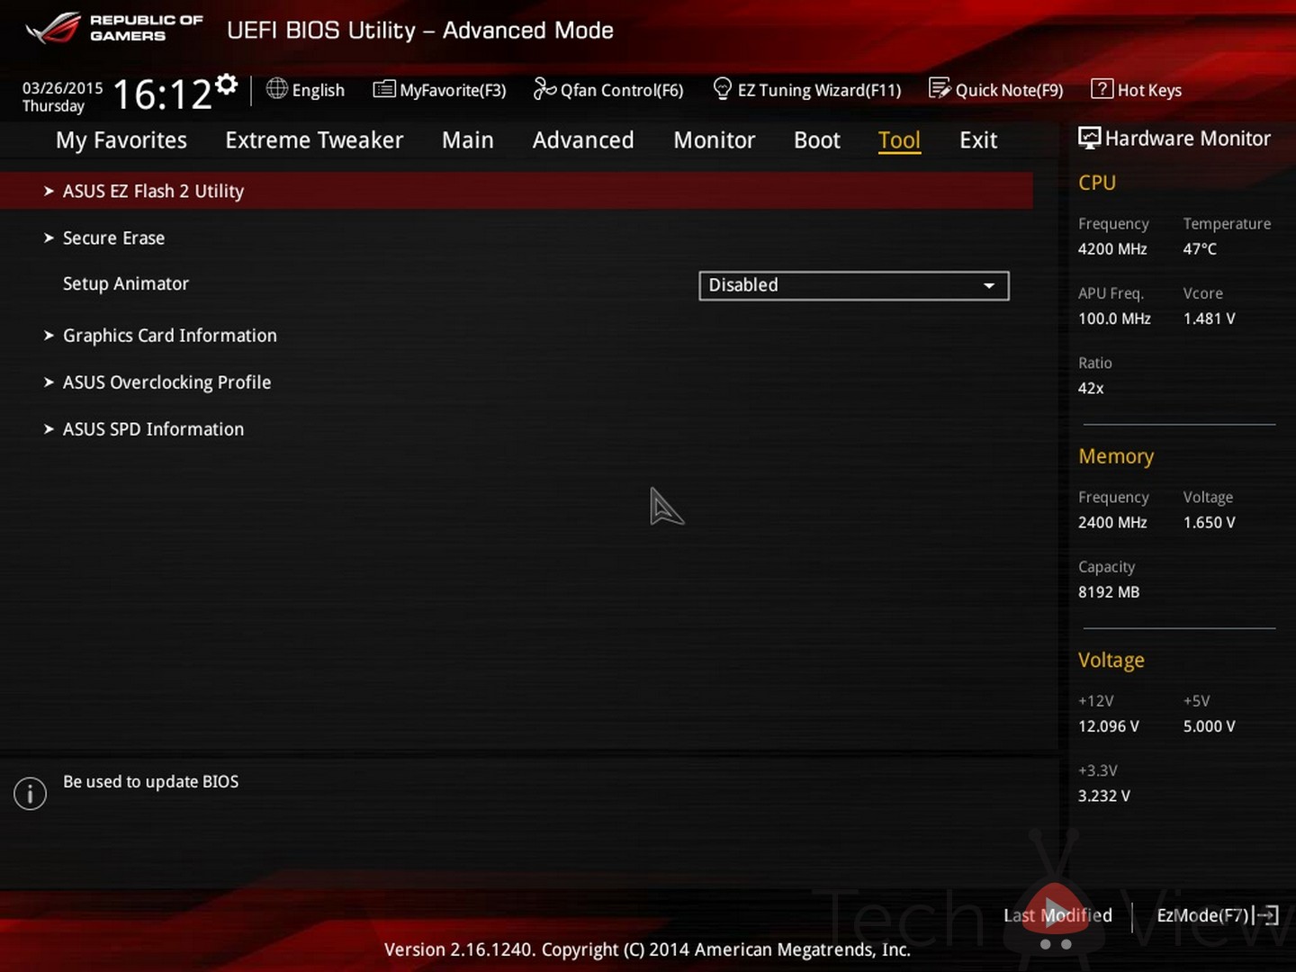1296x972 pixels.
Task: Click the date 03/26/2015
Action: (63, 88)
